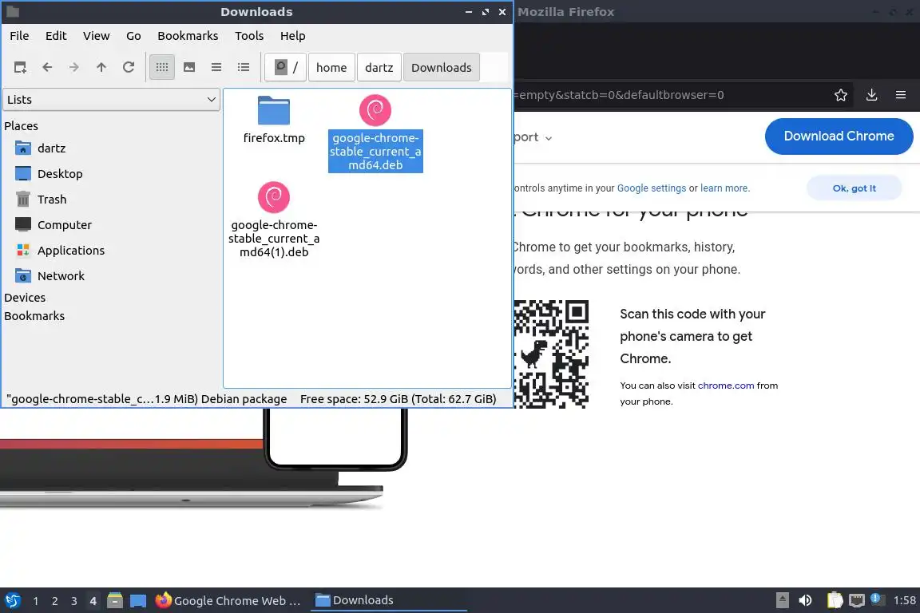Open a new tab in file manager
The height and width of the screenshot is (613, 920).
(20, 68)
